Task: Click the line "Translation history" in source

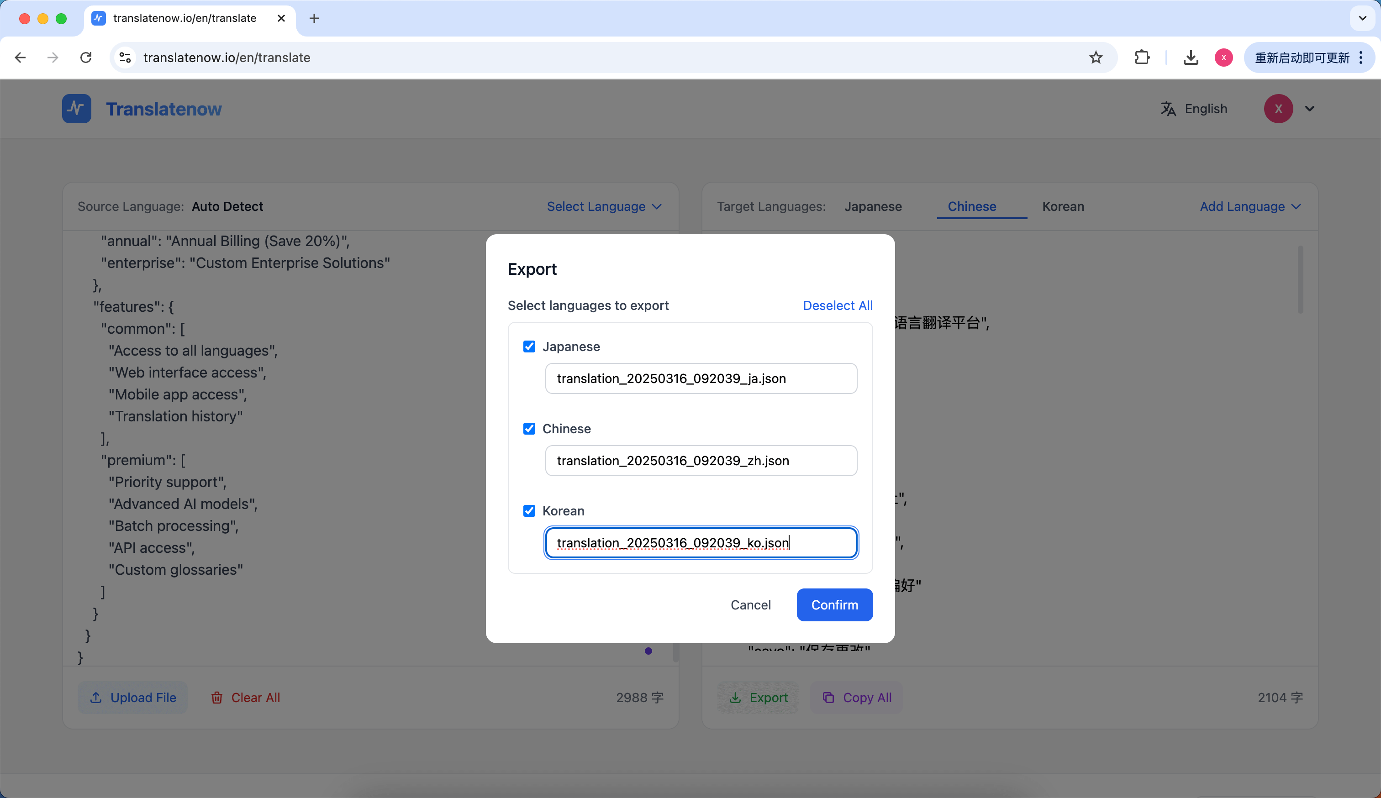Action: pyautogui.click(x=175, y=416)
